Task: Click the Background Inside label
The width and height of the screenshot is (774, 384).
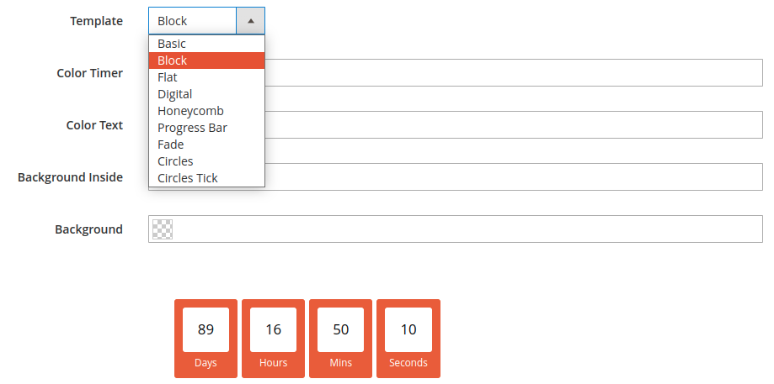Action: (x=70, y=177)
